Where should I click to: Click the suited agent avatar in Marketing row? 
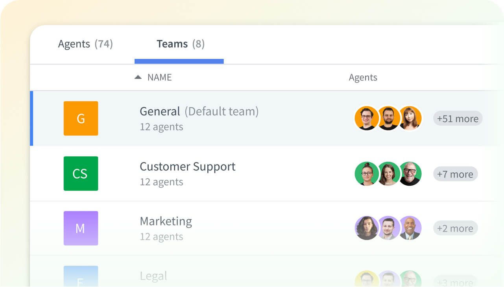[410, 228]
